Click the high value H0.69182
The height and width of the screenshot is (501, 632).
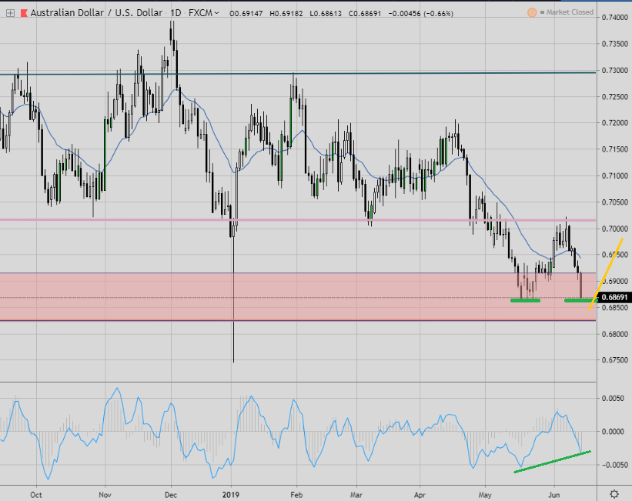pos(286,13)
